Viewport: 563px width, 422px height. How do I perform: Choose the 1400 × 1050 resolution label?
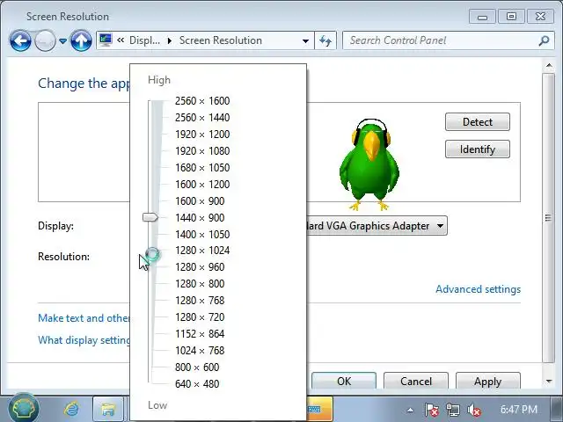pyautogui.click(x=202, y=235)
